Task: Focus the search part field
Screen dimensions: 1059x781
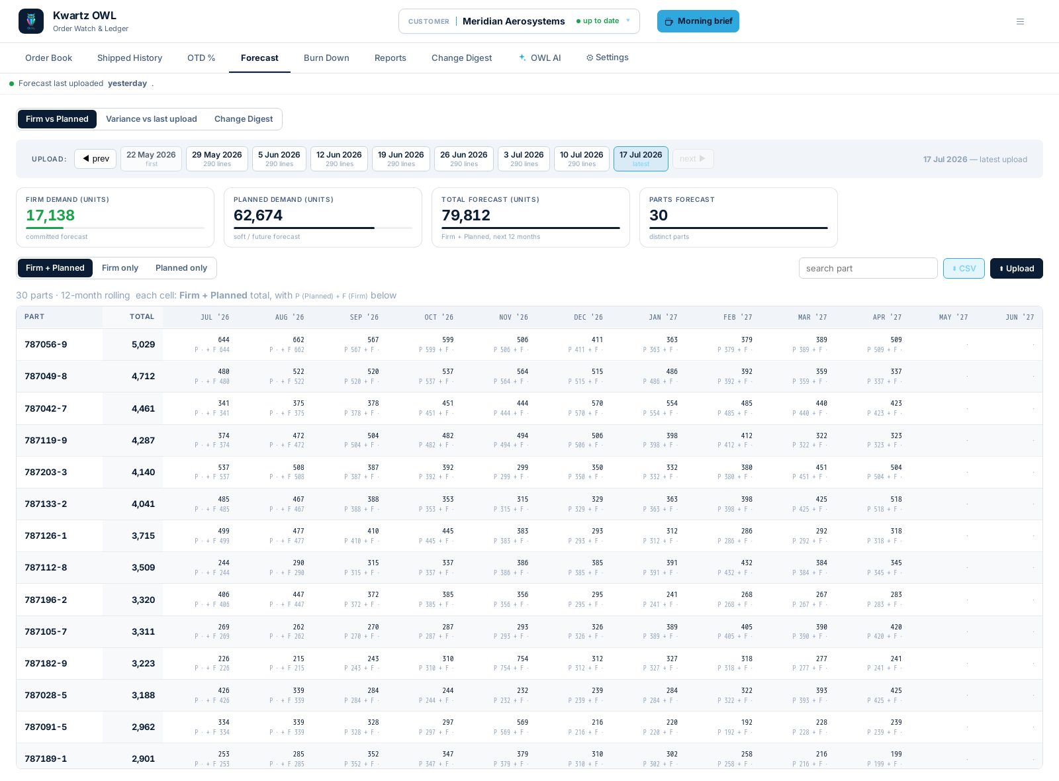Action: coord(868,268)
